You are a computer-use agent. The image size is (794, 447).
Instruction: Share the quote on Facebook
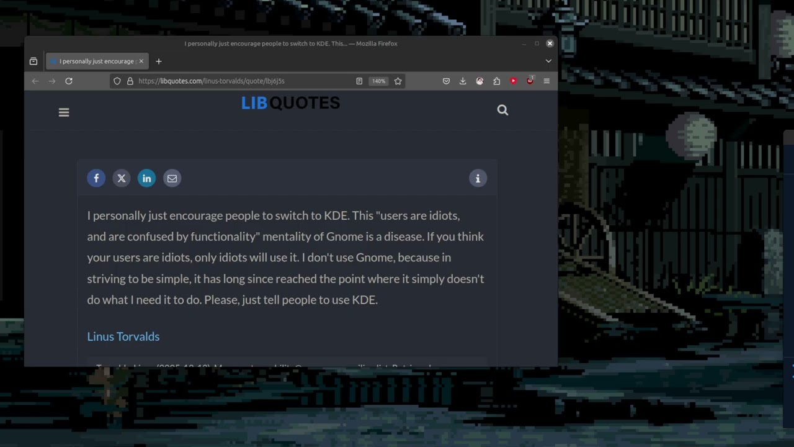coord(96,178)
